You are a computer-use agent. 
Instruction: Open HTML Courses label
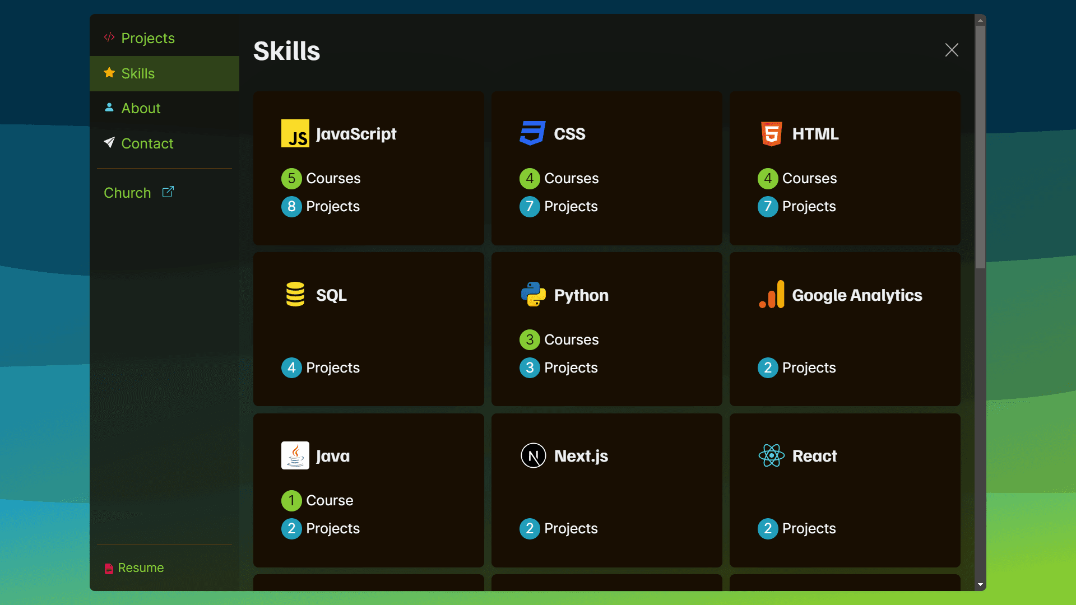click(x=810, y=179)
